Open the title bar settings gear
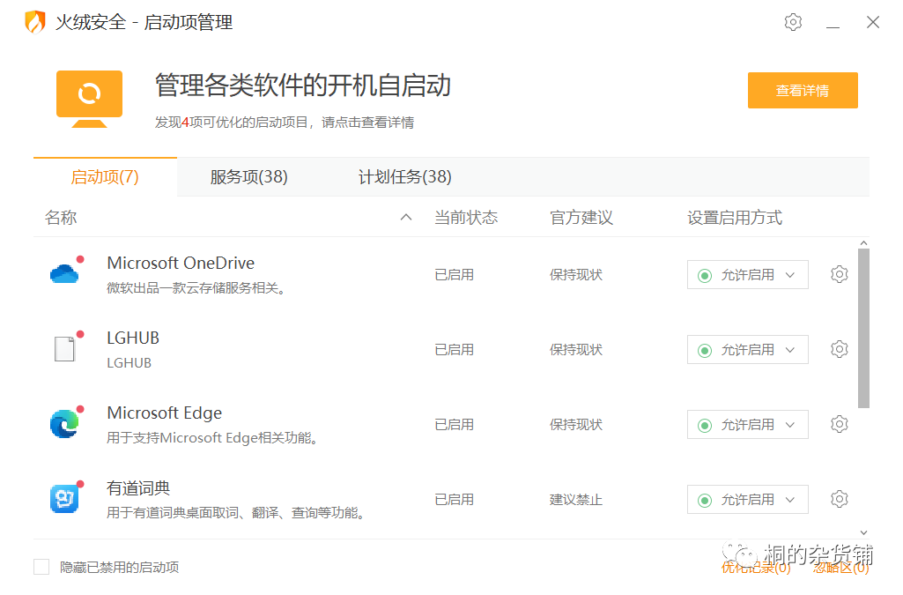The width and height of the screenshot is (903, 595). click(x=793, y=22)
